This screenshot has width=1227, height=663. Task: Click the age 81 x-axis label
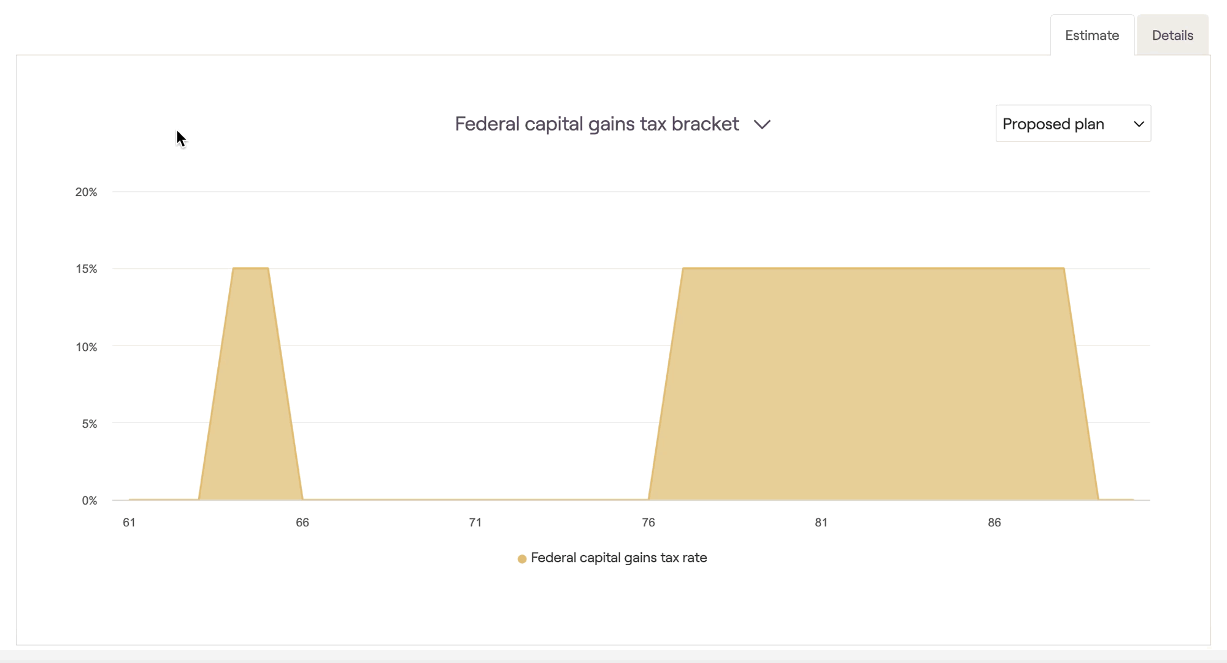[x=821, y=523]
